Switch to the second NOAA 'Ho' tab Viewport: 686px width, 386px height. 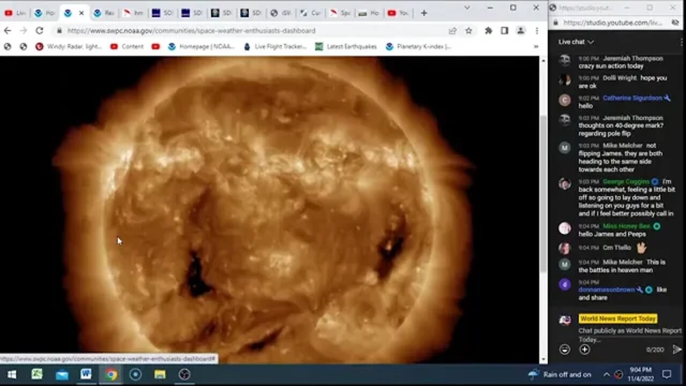click(x=44, y=13)
